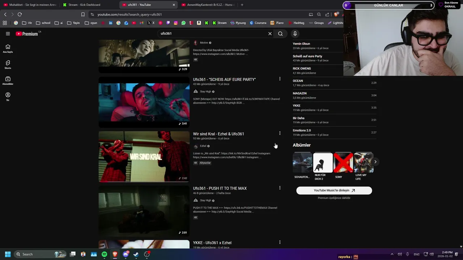Viewport: 463px width, 260px height.
Task: Play the OCEAN track in the song list
Action: [335, 83]
